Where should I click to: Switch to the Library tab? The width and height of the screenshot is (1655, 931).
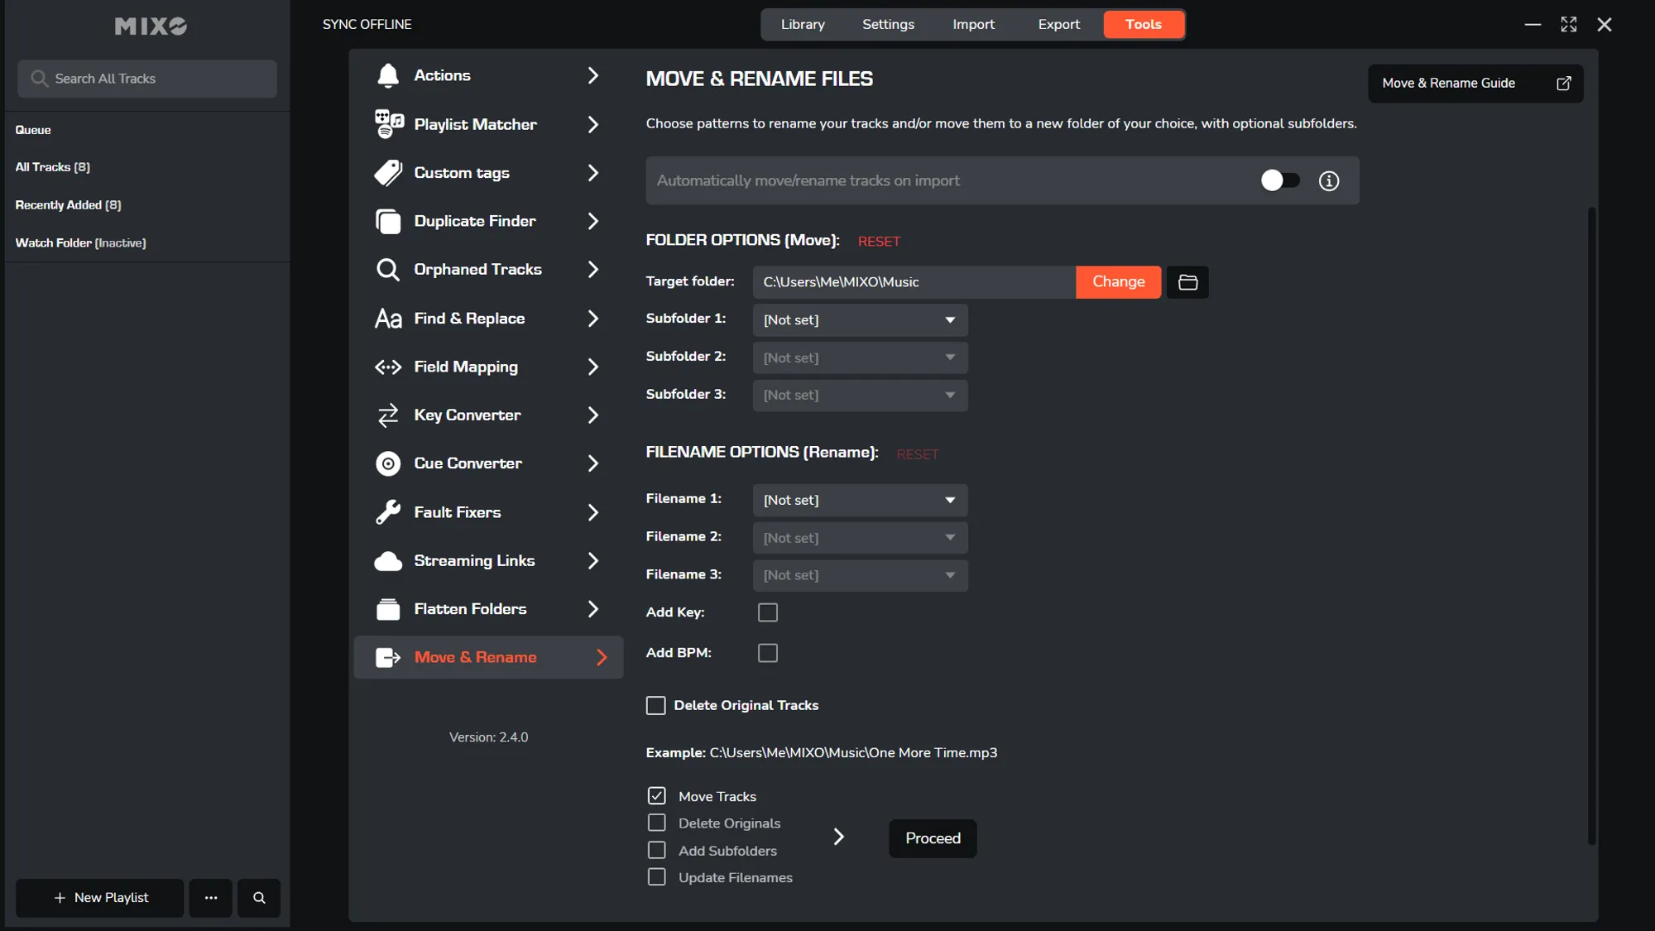tap(803, 25)
